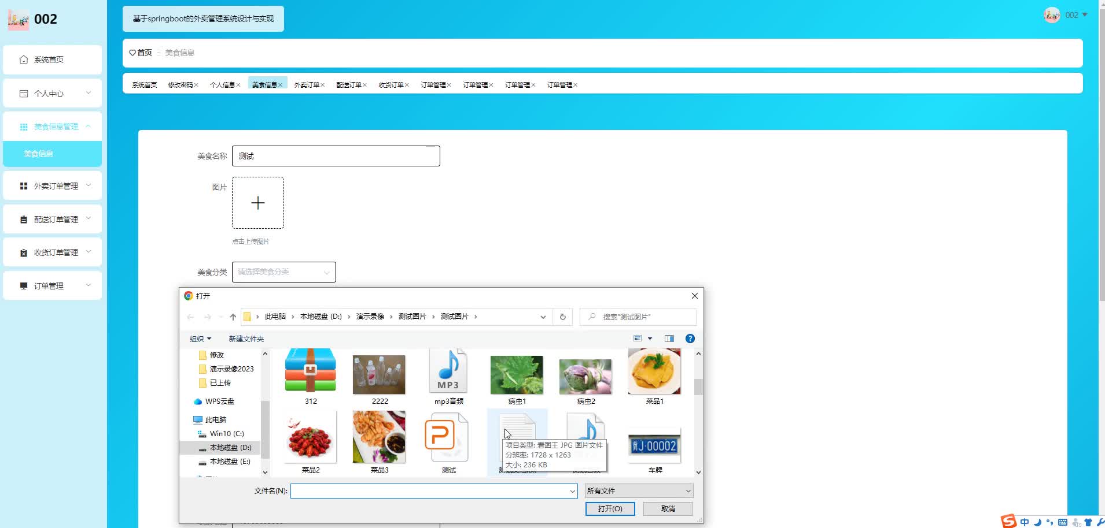Click the 打开(O) button

coord(610,509)
